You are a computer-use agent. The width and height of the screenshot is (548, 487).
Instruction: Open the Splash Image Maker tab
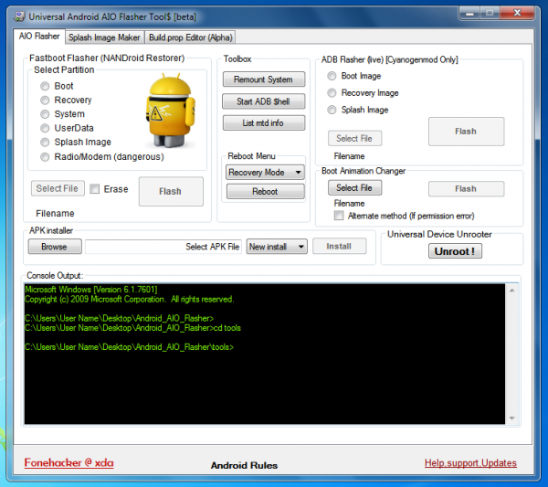tap(104, 37)
